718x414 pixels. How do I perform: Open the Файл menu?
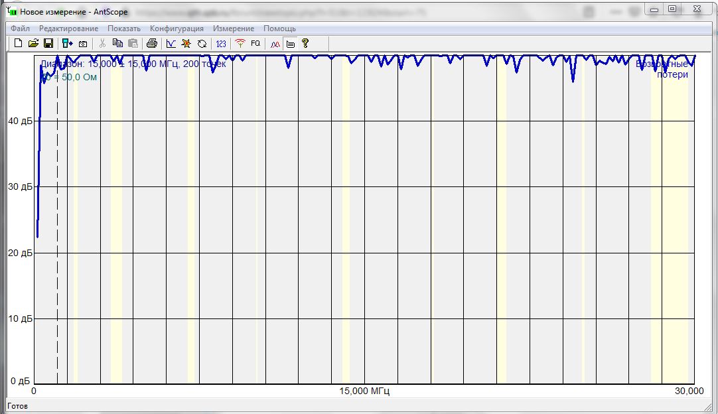click(20, 29)
